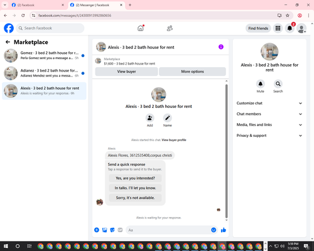
Task: Bookmark this page with the star
Action: (288, 16)
